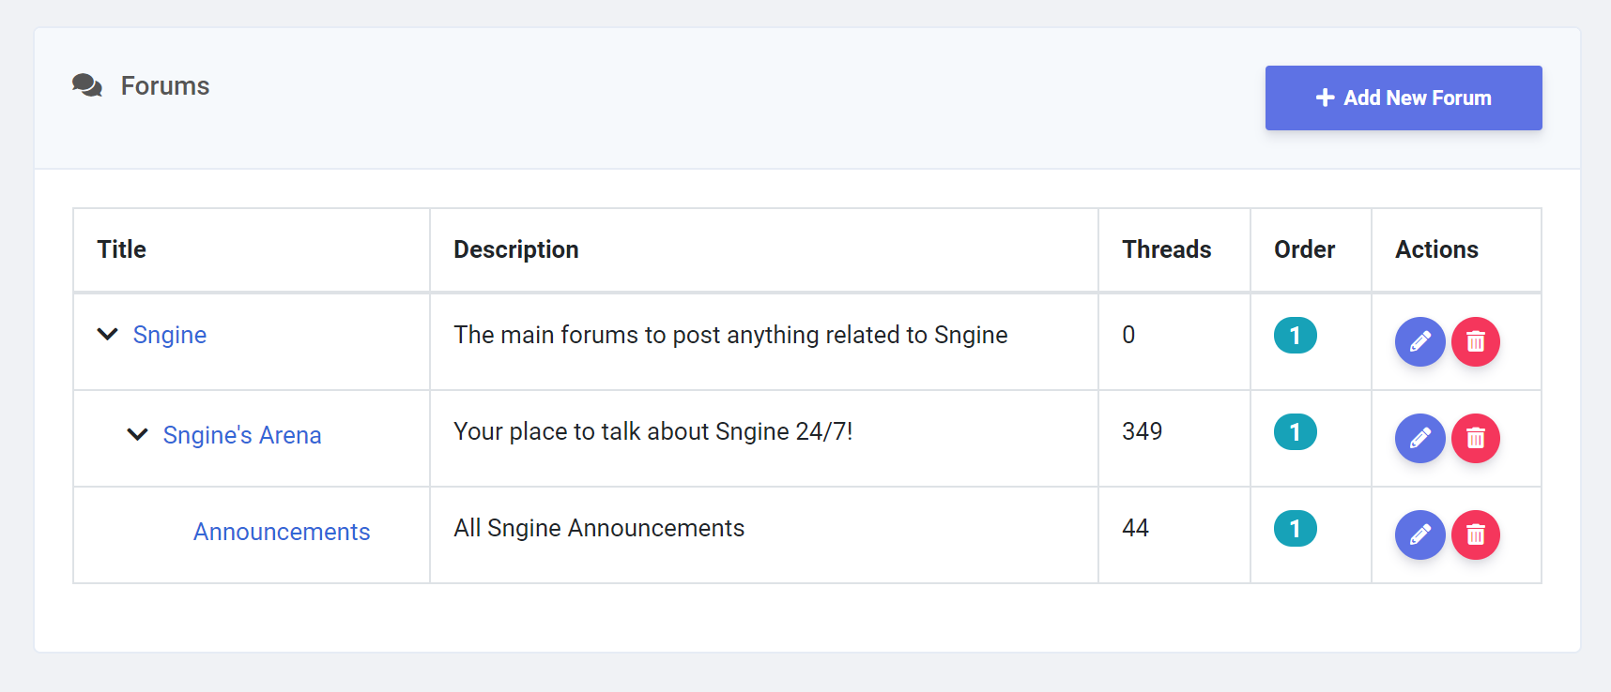The height and width of the screenshot is (692, 1611).
Task: Click thread count 0 in Sngine row
Action: (x=1128, y=335)
